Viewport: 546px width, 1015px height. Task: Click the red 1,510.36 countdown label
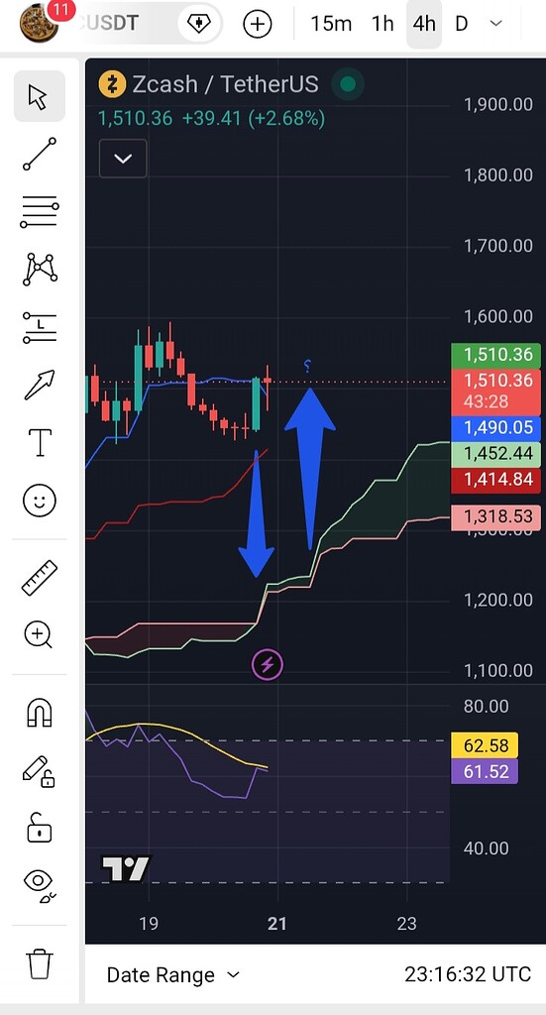(495, 391)
